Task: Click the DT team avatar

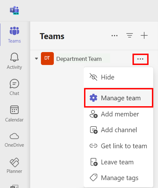Action: coord(47,58)
